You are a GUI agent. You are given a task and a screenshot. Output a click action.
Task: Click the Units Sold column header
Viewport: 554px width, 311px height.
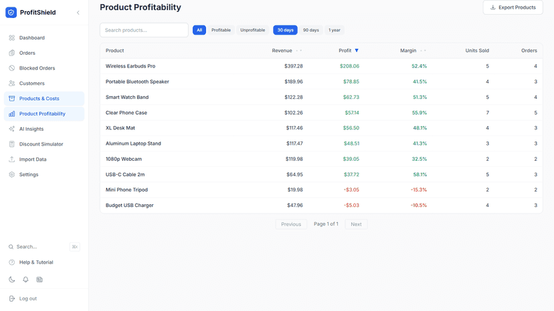(x=477, y=51)
